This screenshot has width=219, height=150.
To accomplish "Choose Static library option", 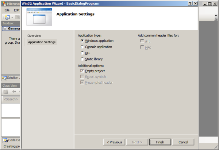I will (82, 59).
